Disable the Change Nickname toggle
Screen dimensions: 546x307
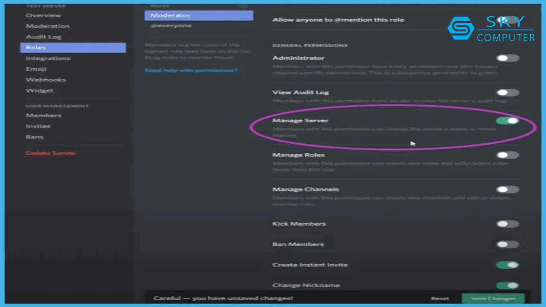point(508,285)
